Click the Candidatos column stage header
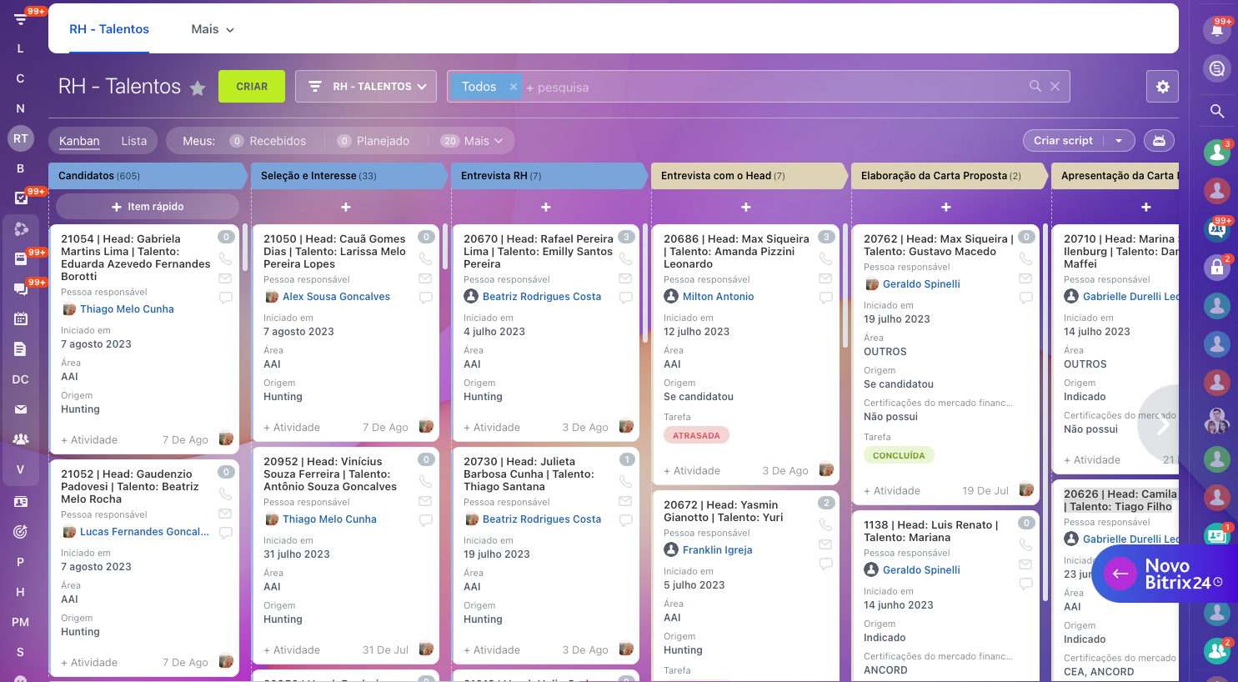This screenshot has height=682, width=1238. coord(146,176)
